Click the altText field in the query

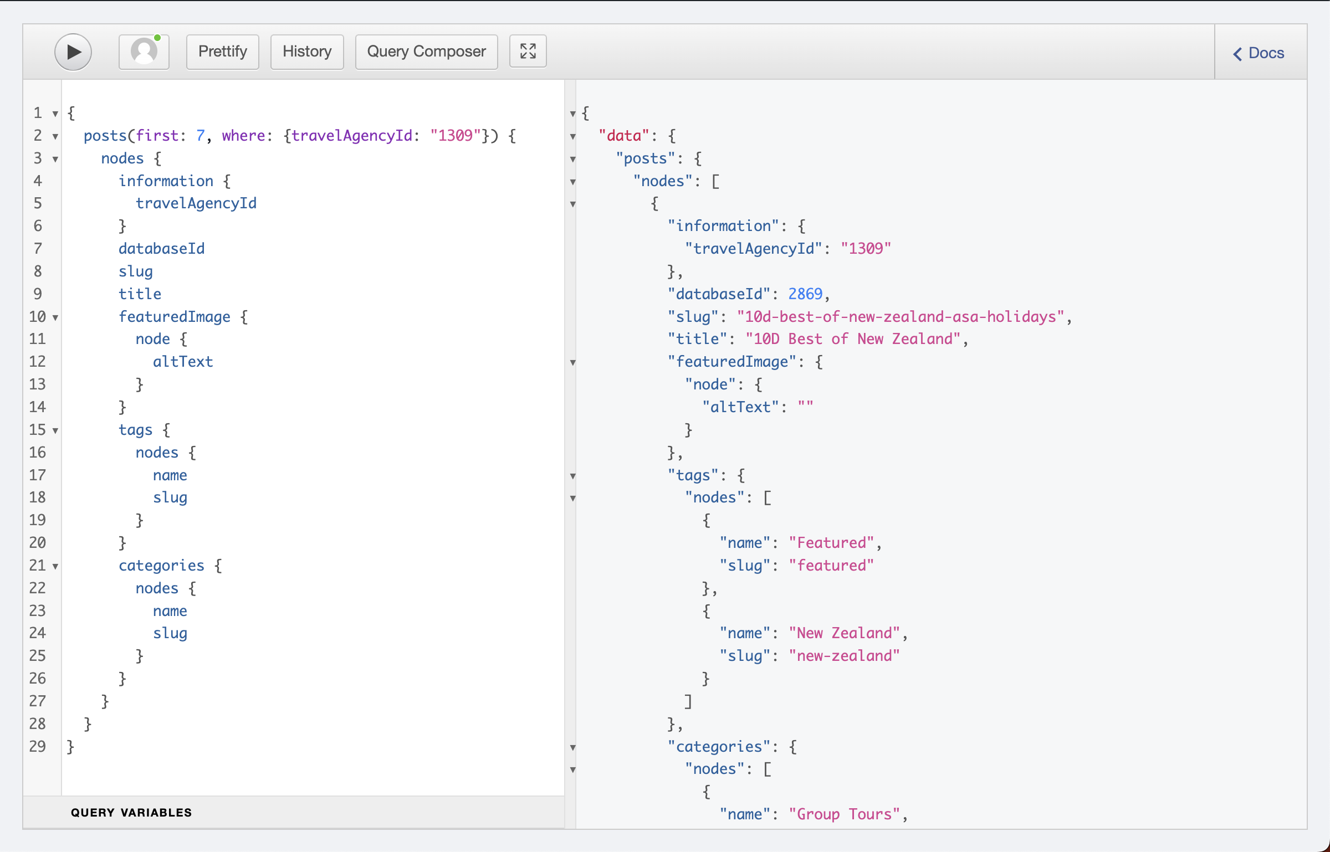coord(183,362)
